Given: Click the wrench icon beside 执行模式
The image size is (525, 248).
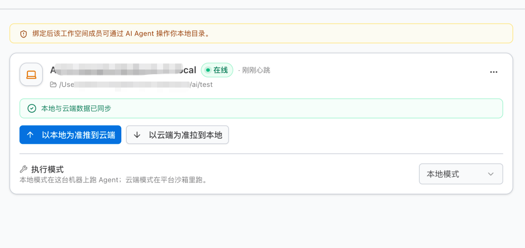Looking at the screenshot, I should 24,169.
